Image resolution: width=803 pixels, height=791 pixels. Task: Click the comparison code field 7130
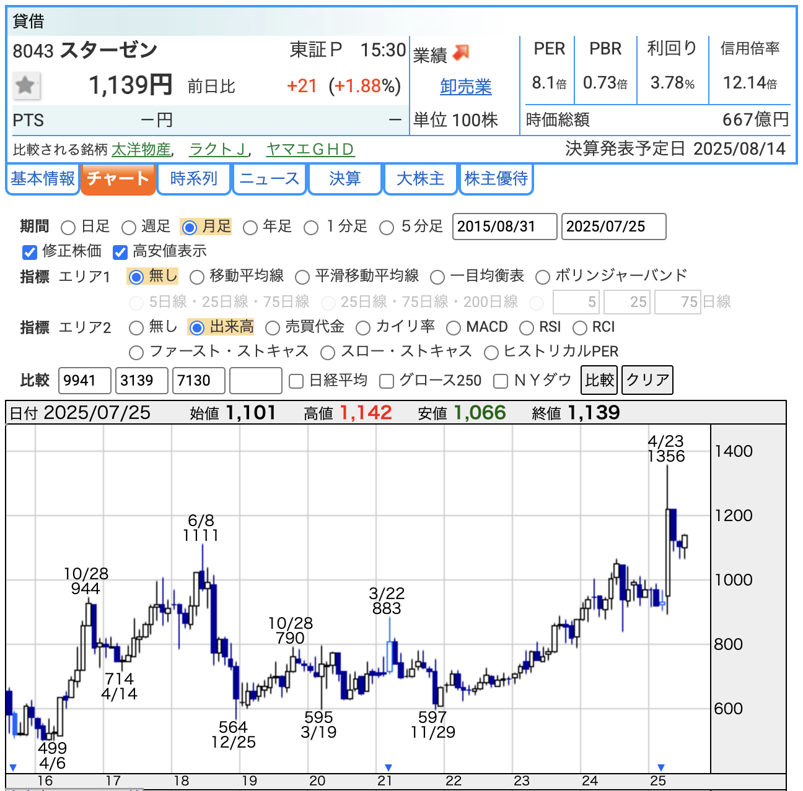click(x=199, y=380)
